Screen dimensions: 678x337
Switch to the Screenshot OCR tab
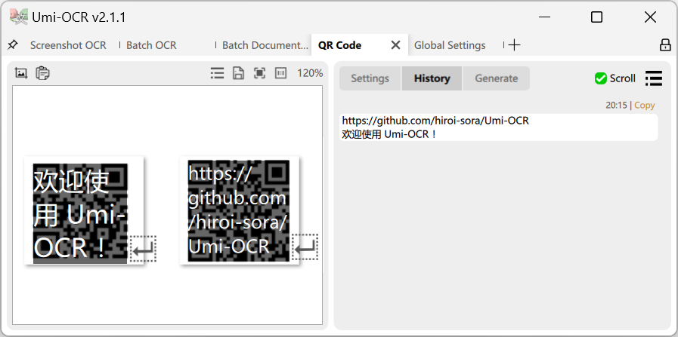[x=68, y=45]
